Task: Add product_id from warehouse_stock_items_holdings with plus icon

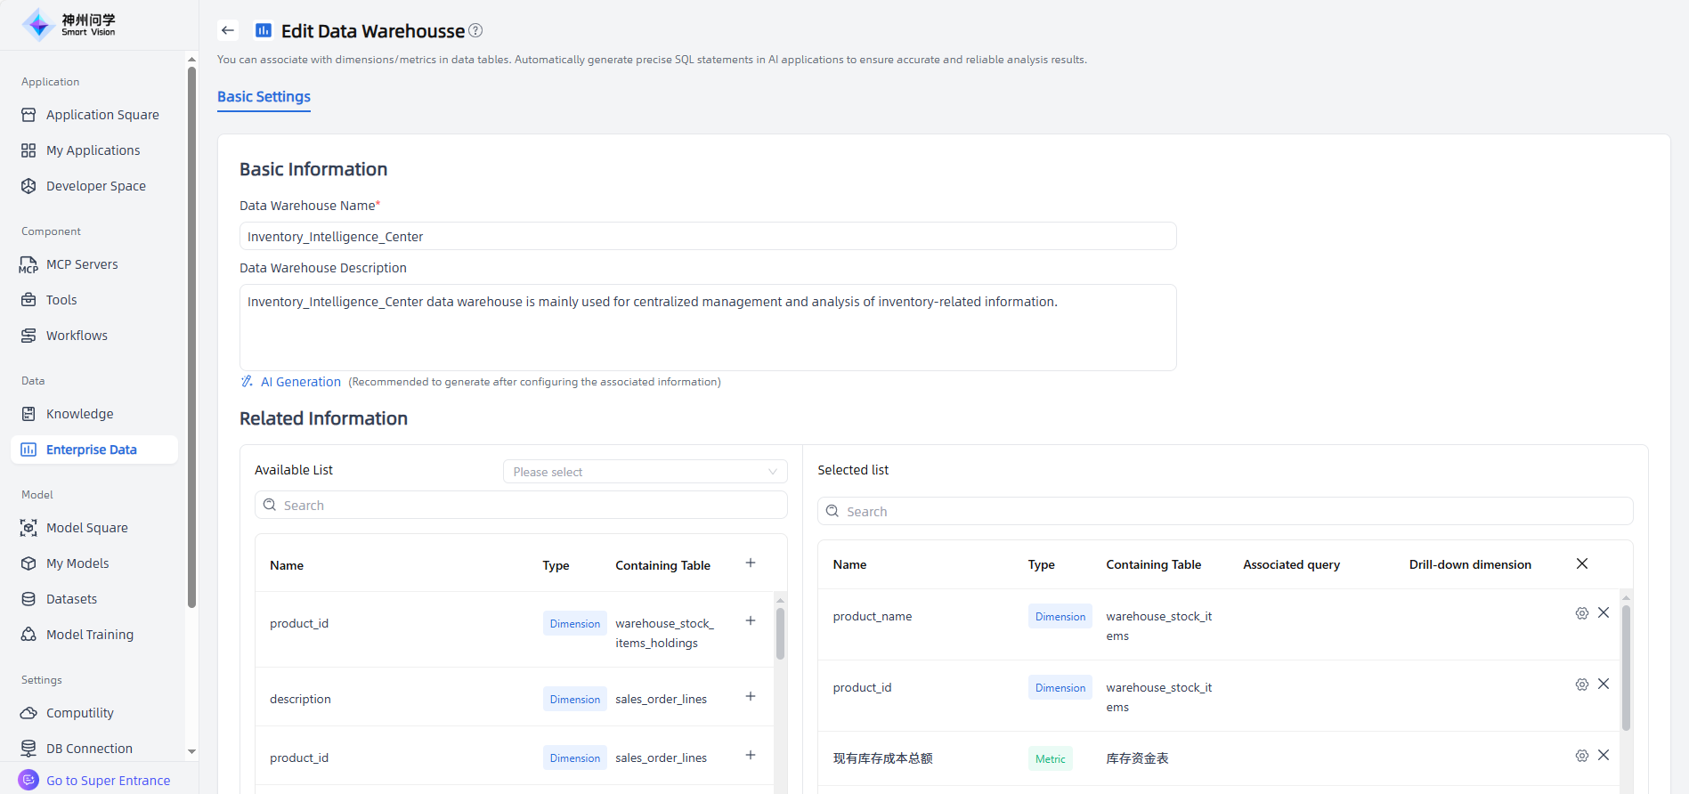Action: [751, 620]
